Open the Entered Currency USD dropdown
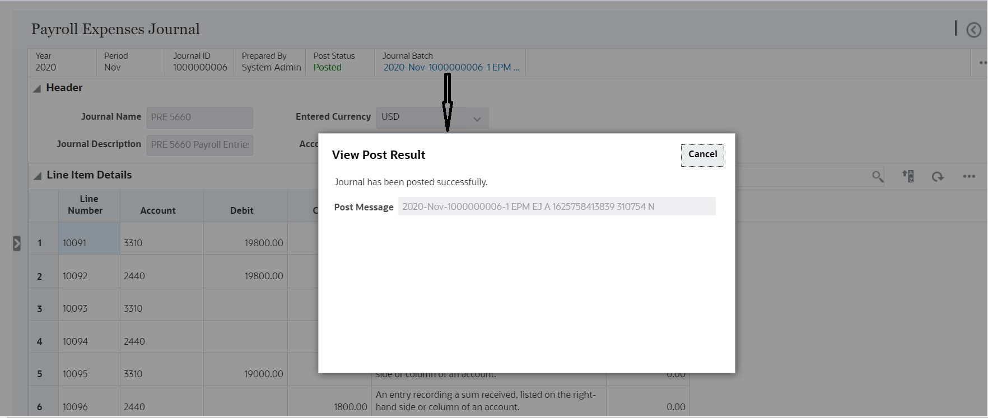 click(432, 118)
